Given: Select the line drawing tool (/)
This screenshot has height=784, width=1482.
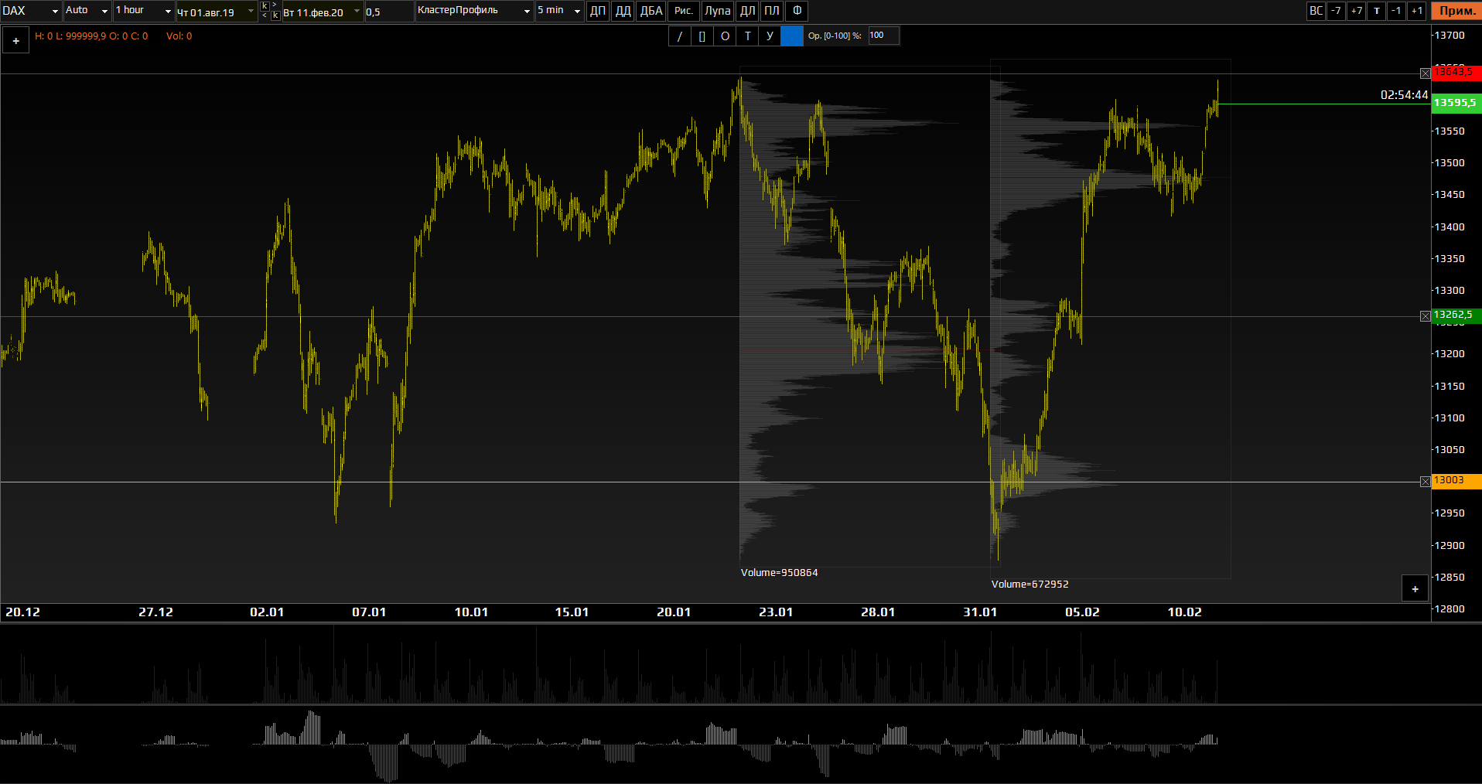Looking at the screenshot, I should pos(680,36).
